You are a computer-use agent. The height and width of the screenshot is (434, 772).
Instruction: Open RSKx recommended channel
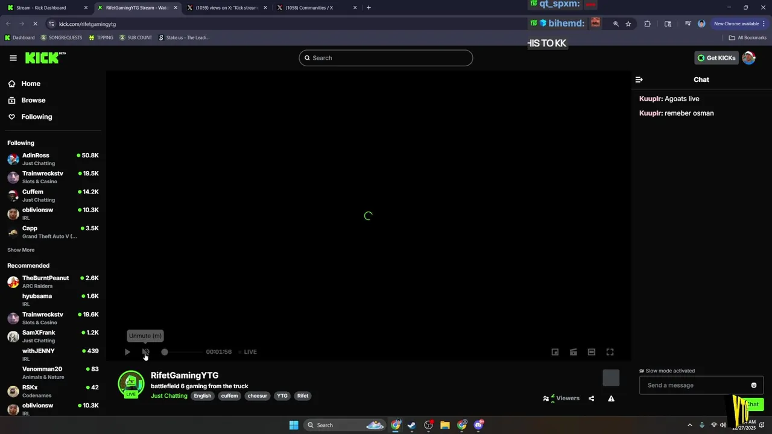pyautogui.click(x=53, y=391)
